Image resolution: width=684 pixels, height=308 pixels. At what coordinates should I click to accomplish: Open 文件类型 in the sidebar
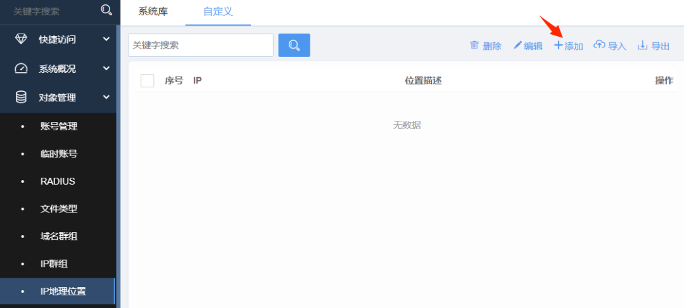[x=58, y=209]
